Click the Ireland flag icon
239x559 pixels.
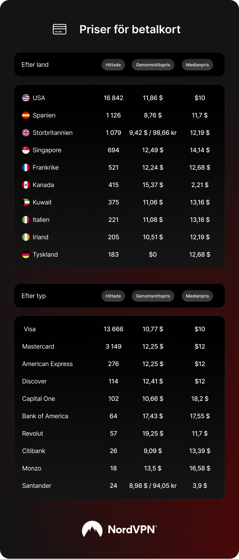pyautogui.click(x=26, y=237)
